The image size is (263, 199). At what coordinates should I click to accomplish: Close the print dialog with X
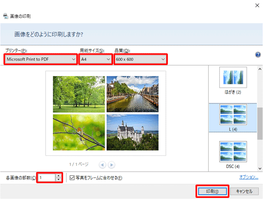(257, 5)
